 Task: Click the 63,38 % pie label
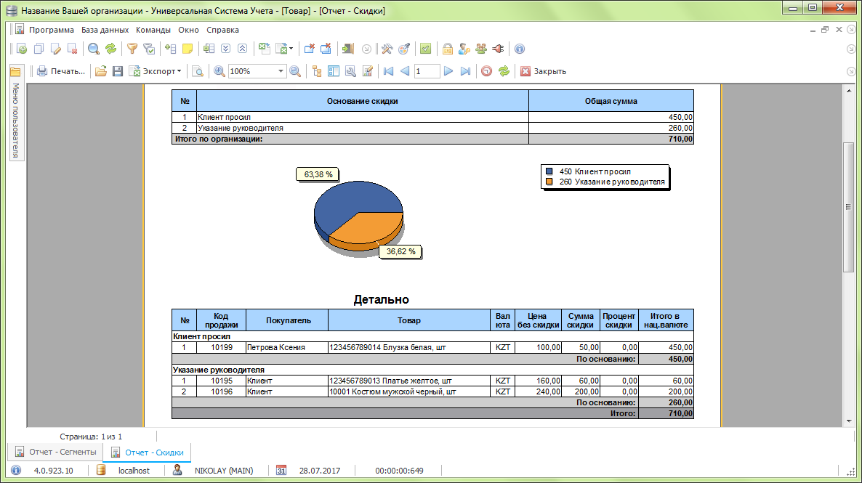point(318,175)
